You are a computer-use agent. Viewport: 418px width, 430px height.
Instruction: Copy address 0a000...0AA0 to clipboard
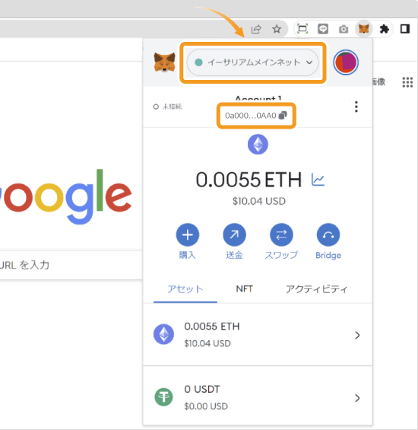pyautogui.click(x=256, y=116)
